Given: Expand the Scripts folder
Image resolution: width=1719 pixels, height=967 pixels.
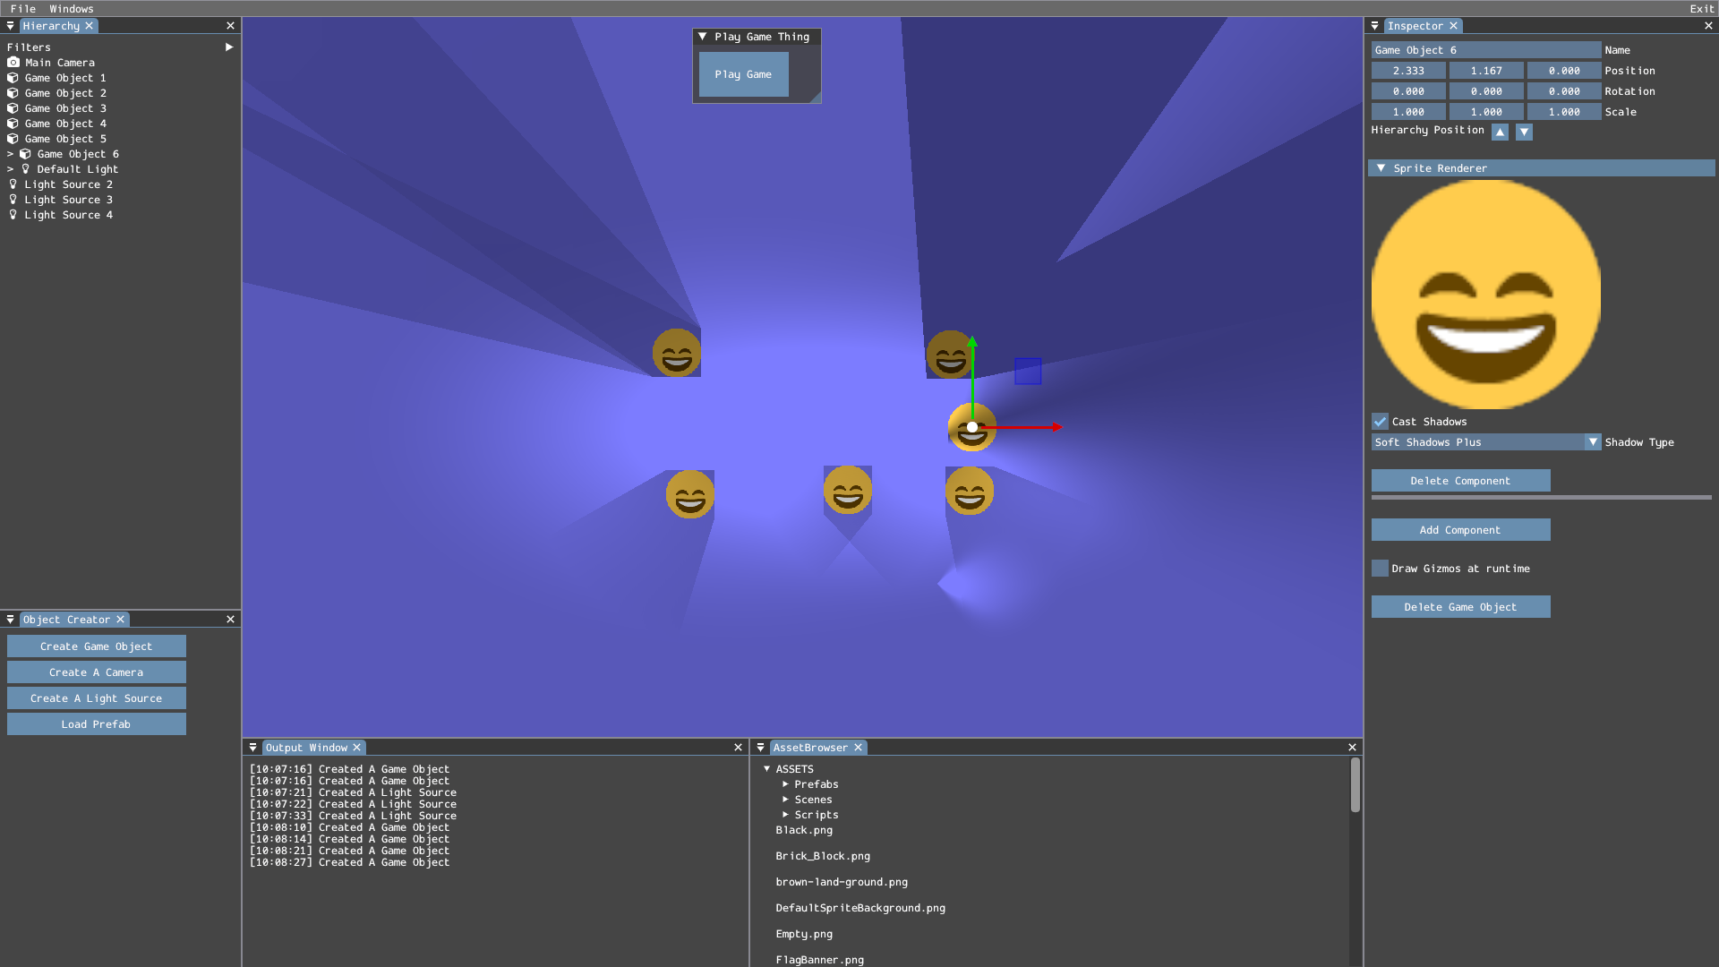Looking at the screenshot, I should tap(785, 815).
